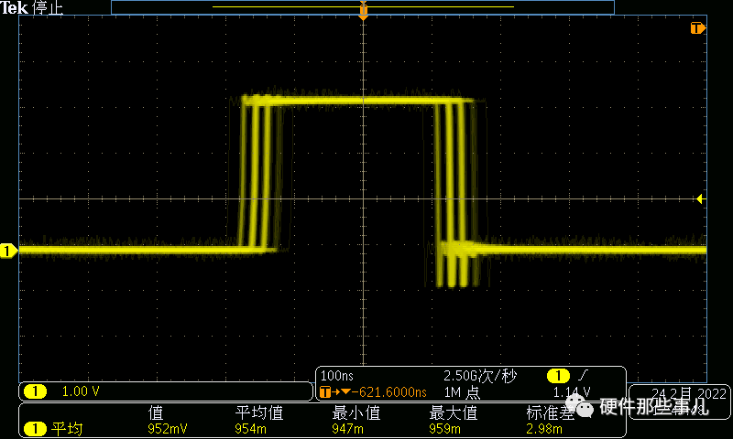Click the trigger delay -621.6000ns readout
Screen dimensions: 733x439
point(382,391)
